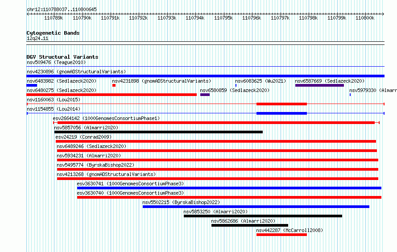The height and width of the screenshot is (252, 397).
Task: Click the 110789k ruler tick label
Action: [x=54, y=18]
